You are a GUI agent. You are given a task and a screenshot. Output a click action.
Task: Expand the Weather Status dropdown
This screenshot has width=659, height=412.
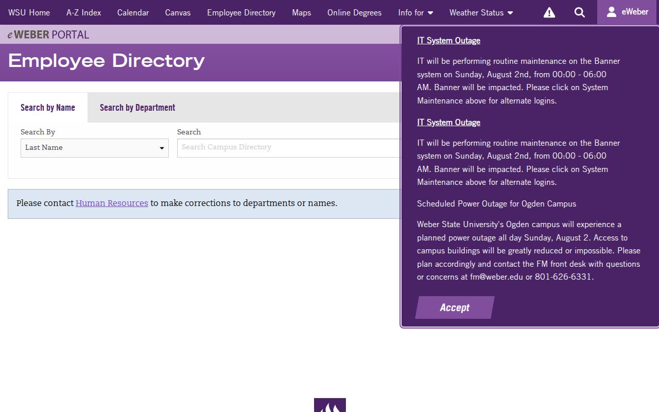481,12
